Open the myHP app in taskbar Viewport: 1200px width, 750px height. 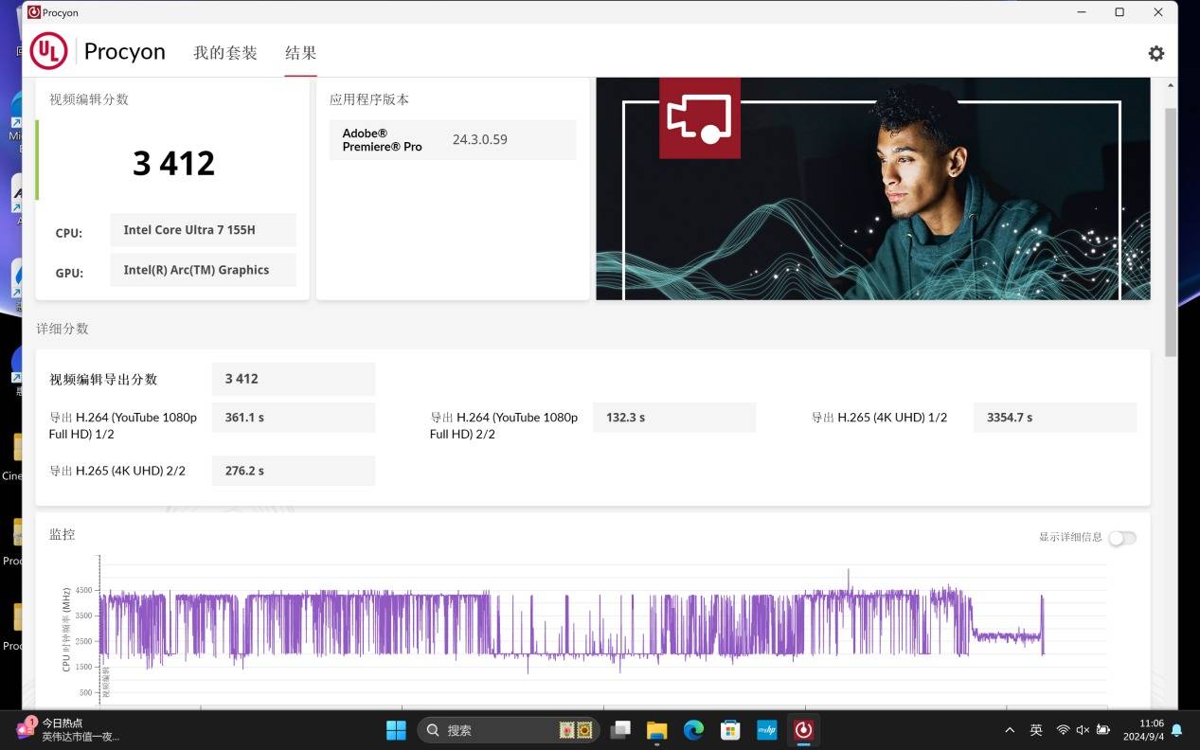(767, 730)
